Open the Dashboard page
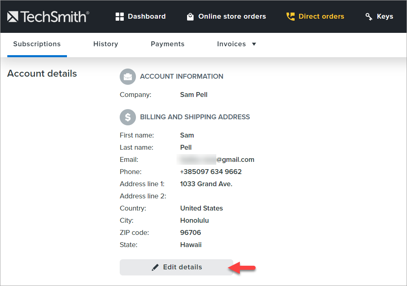 coord(146,16)
